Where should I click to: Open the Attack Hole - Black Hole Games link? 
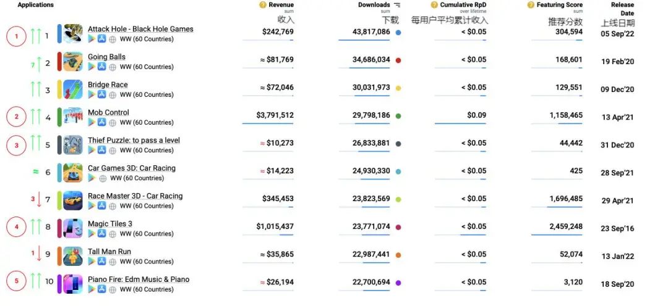pos(140,29)
